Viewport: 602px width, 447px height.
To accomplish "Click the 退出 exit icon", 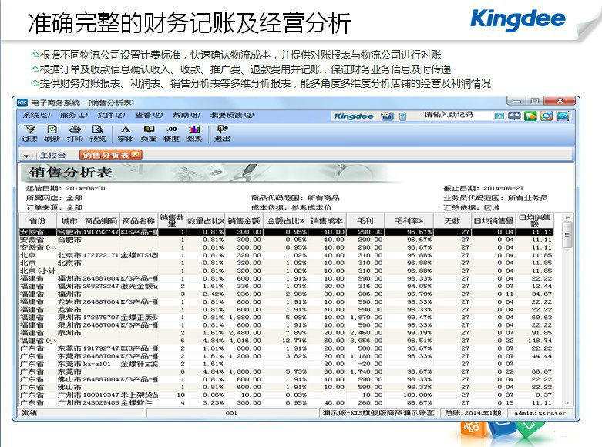I will tap(222, 133).
